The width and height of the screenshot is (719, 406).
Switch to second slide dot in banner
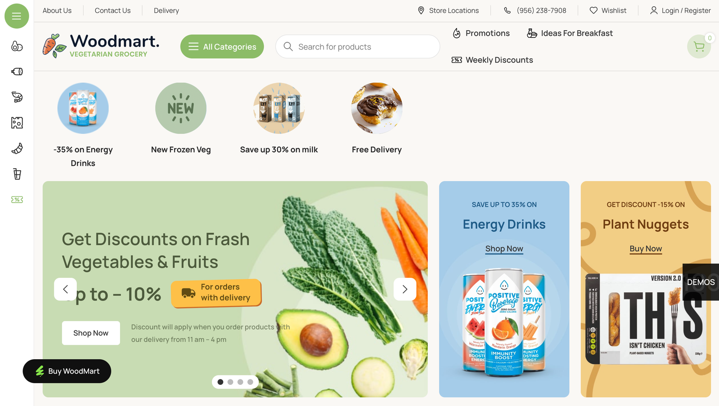(x=230, y=382)
